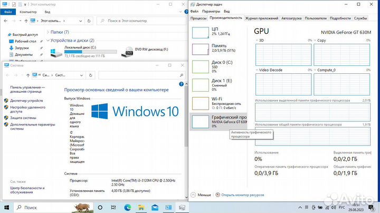Viewport: 380px width, 213px height.
Task: Select Память in the performance list
Action: tap(200, 49)
